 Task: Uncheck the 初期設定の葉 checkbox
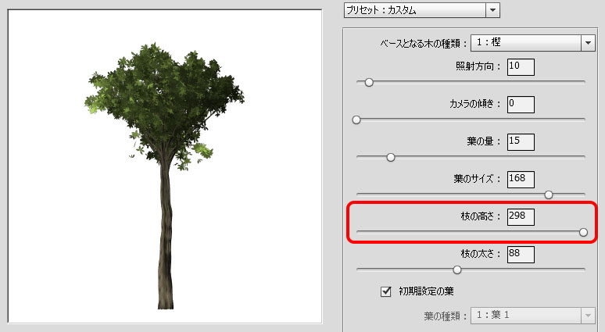[x=386, y=291]
